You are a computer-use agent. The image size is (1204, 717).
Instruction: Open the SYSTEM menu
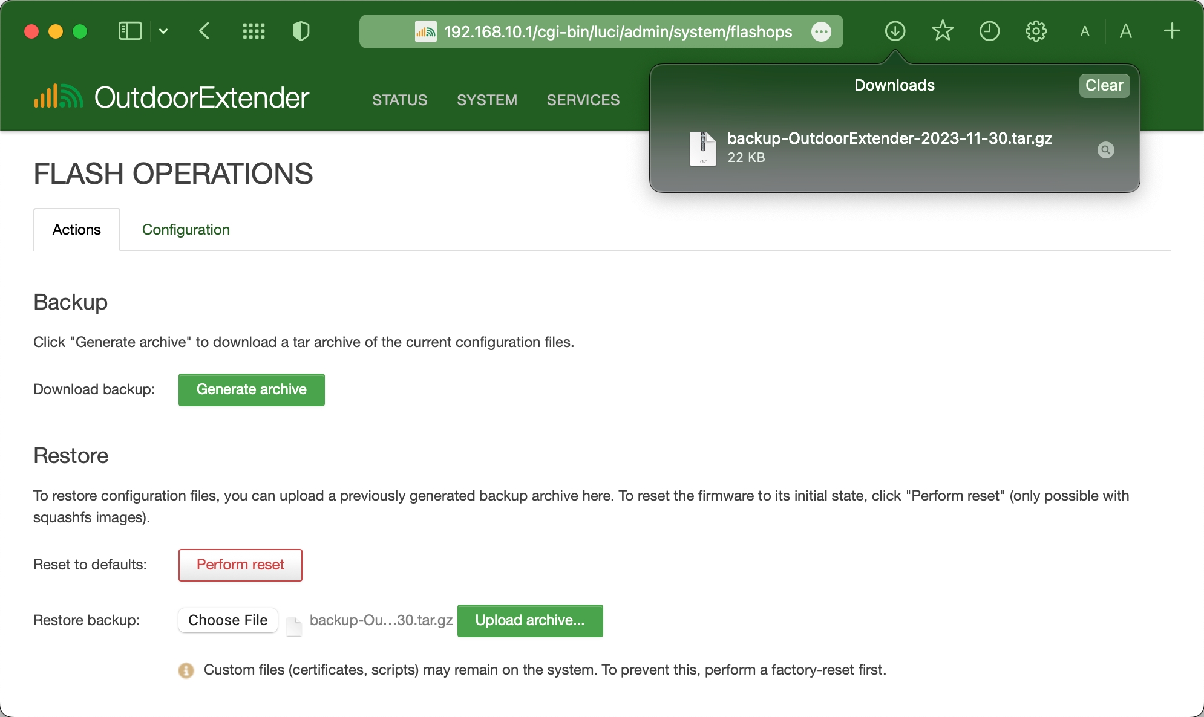486,100
